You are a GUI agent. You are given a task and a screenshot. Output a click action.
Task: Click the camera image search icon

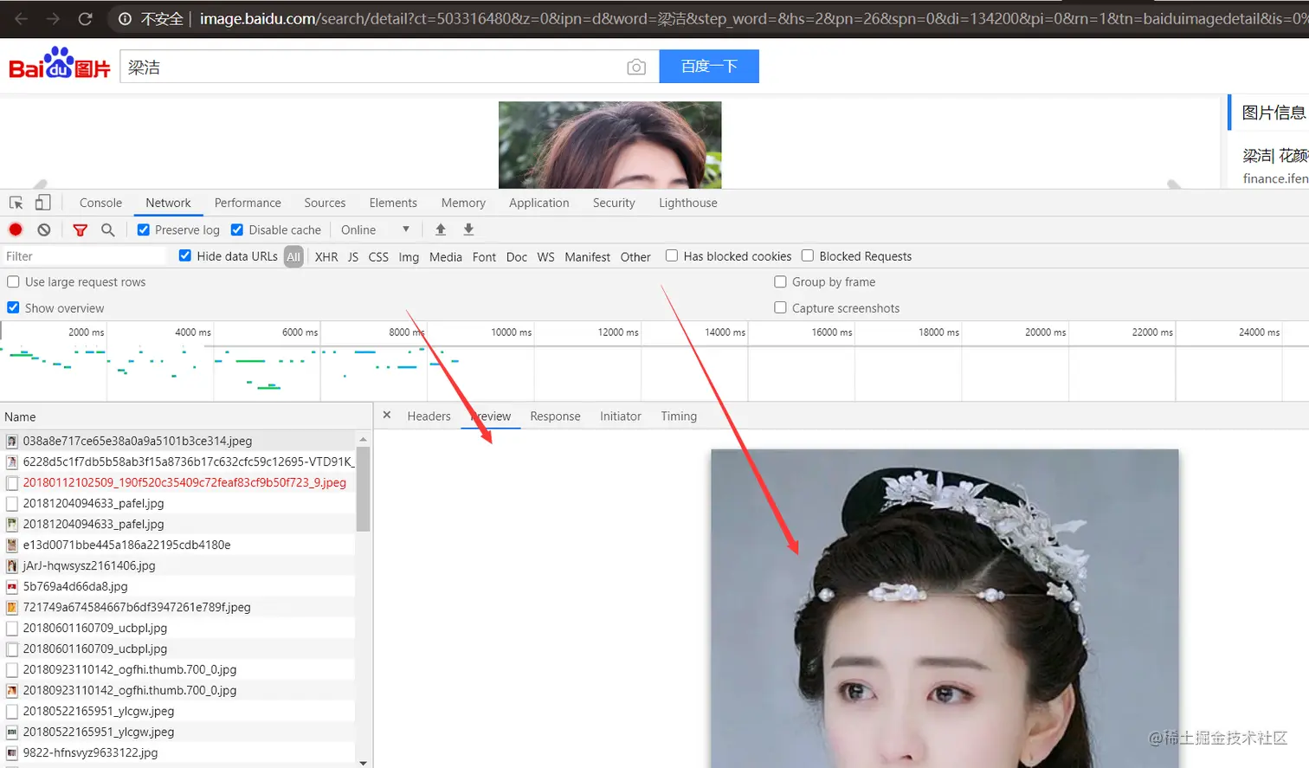(636, 67)
